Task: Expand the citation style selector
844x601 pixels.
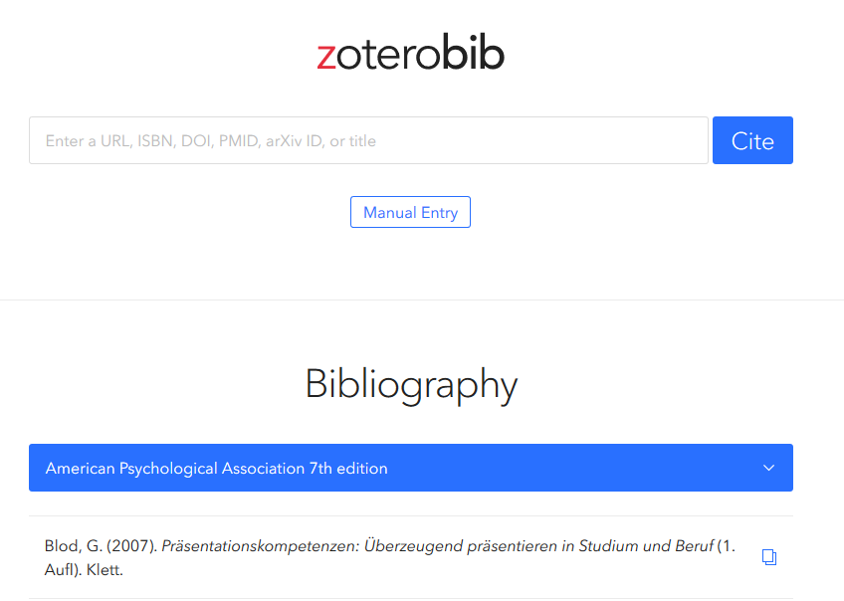Action: (x=410, y=468)
